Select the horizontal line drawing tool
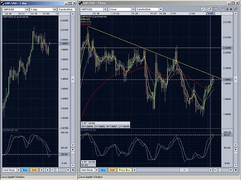Viewport: 241px width, 180px height. [207, 10]
